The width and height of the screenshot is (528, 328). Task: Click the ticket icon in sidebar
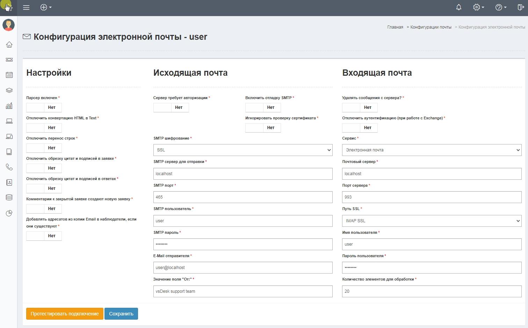tap(9, 60)
